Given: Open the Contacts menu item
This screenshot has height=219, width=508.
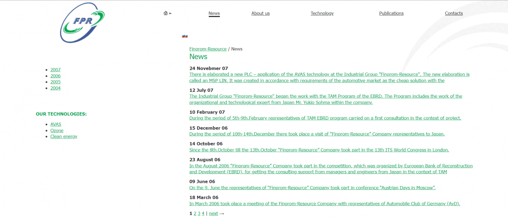Looking at the screenshot, I should pos(454,13).
